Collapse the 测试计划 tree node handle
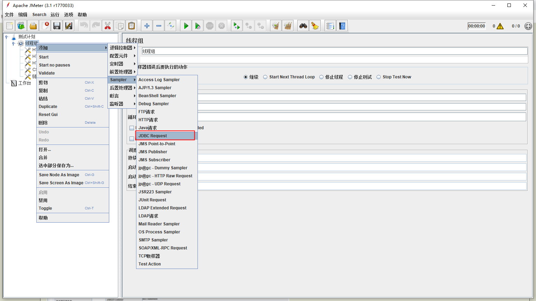 click(6, 37)
